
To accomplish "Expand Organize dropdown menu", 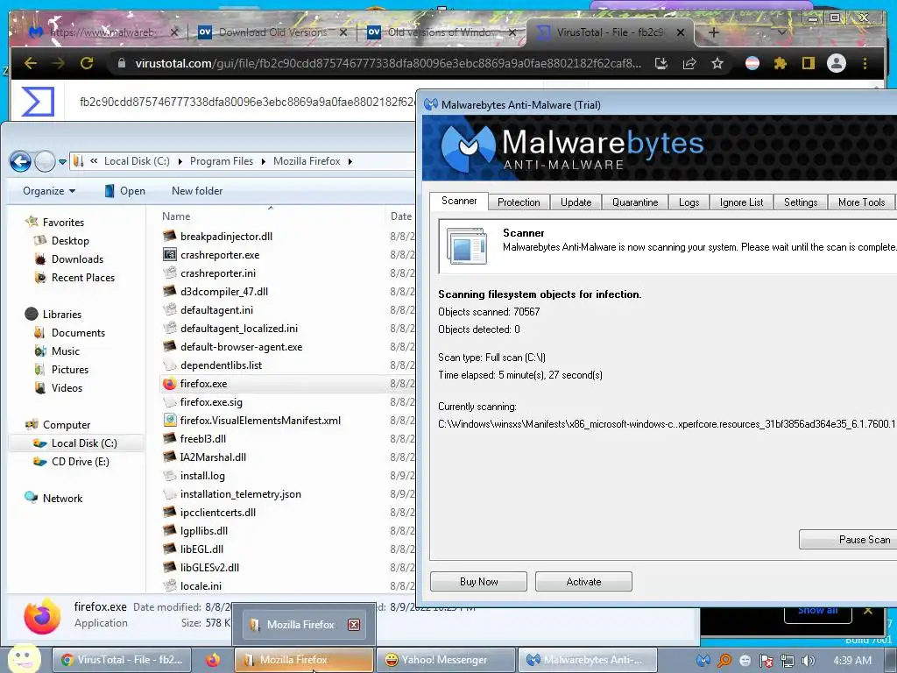I will click(49, 191).
